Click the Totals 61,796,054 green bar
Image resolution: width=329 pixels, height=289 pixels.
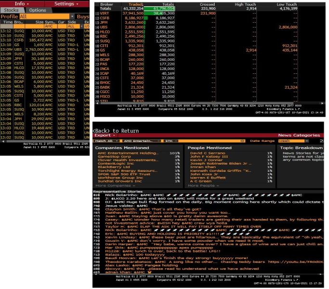click(159, 9)
